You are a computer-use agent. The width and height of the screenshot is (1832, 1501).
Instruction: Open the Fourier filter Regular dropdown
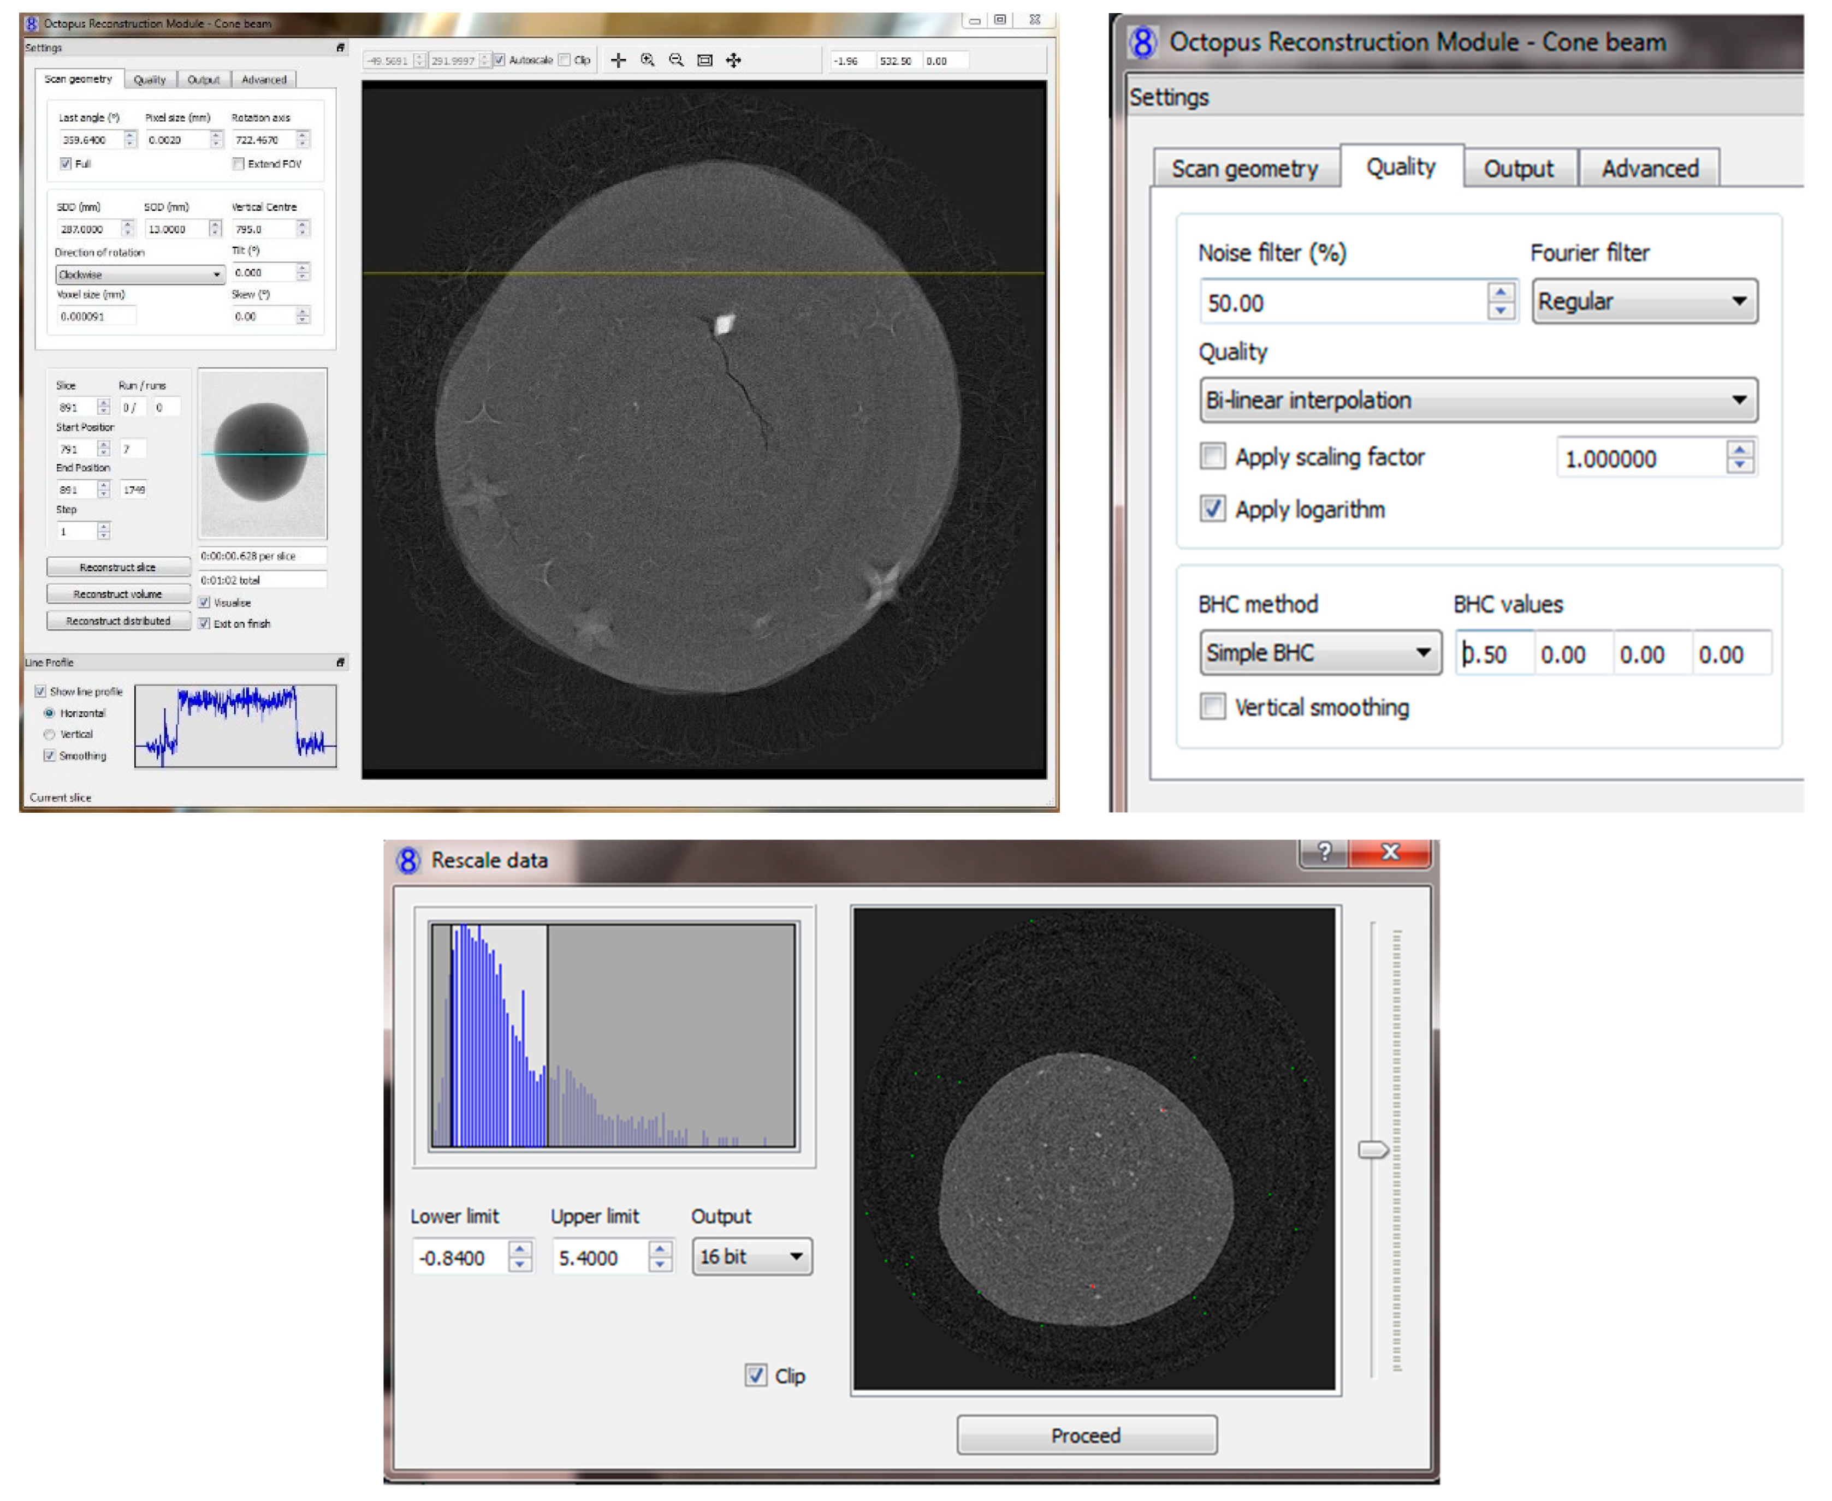[x=1644, y=301]
